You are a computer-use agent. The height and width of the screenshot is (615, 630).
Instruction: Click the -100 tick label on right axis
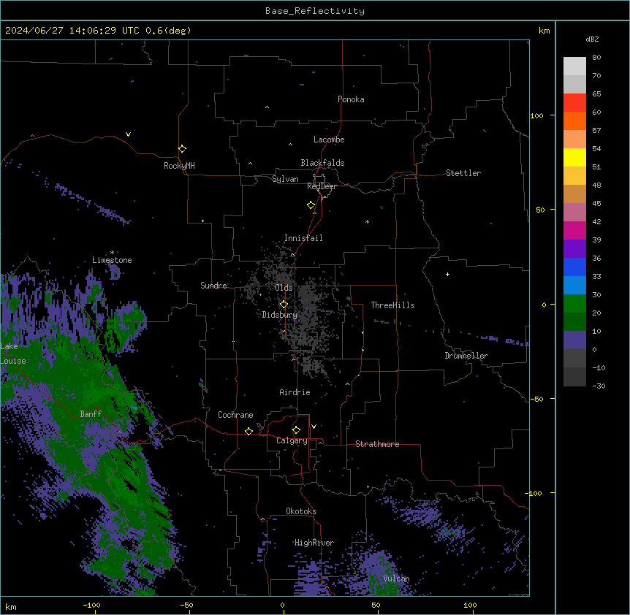534,493
